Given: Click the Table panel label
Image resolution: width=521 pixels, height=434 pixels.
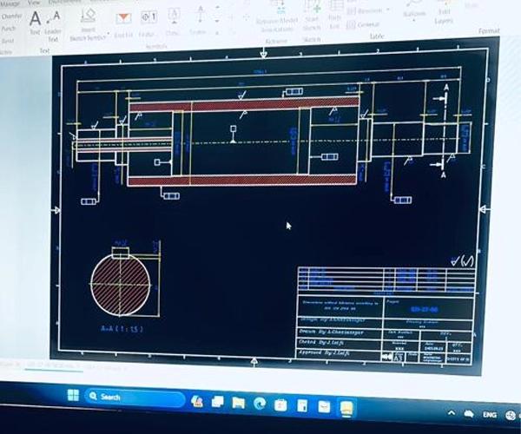Looking at the screenshot, I should click(377, 36).
